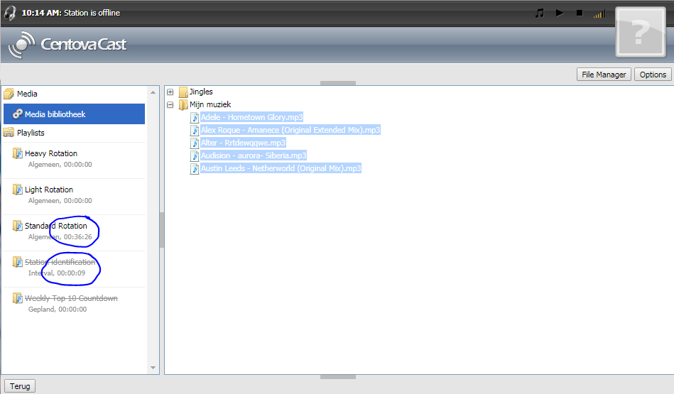Click the Light Rotation playlist icon

[17, 189]
